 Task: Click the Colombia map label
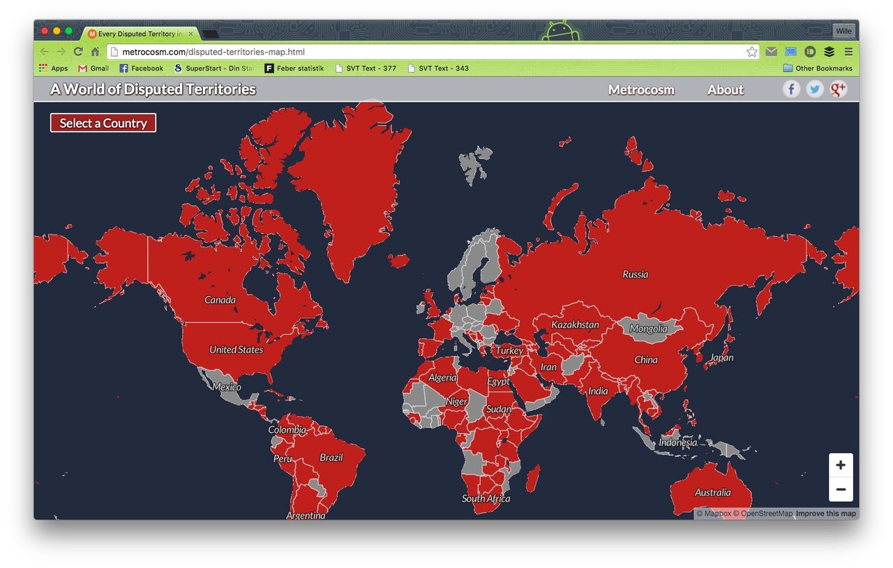(x=287, y=430)
